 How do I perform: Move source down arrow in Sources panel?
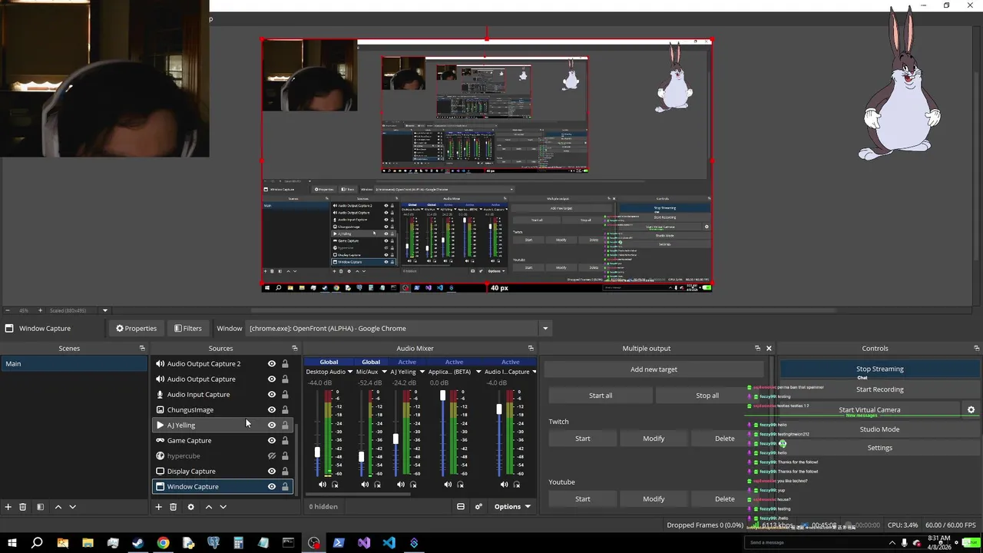pos(223,507)
